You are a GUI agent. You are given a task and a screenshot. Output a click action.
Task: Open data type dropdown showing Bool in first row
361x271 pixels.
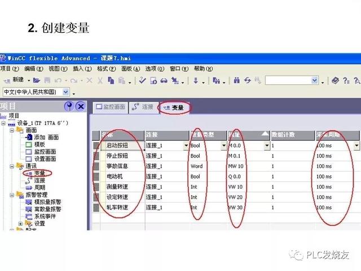[223, 146]
